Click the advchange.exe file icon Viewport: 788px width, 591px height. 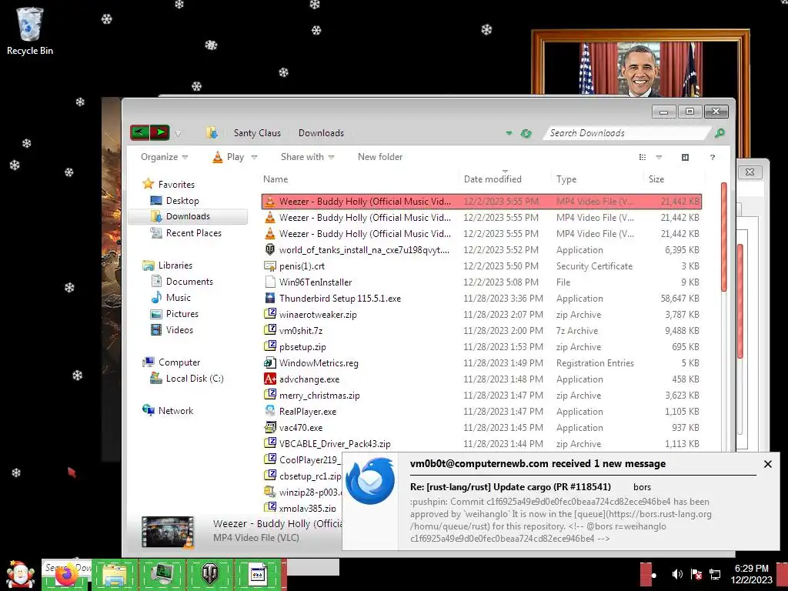point(270,379)
